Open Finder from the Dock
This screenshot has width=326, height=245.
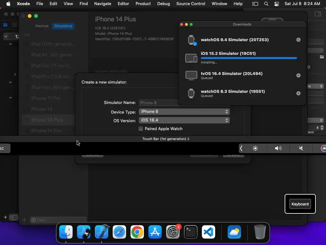click(66, 232)
